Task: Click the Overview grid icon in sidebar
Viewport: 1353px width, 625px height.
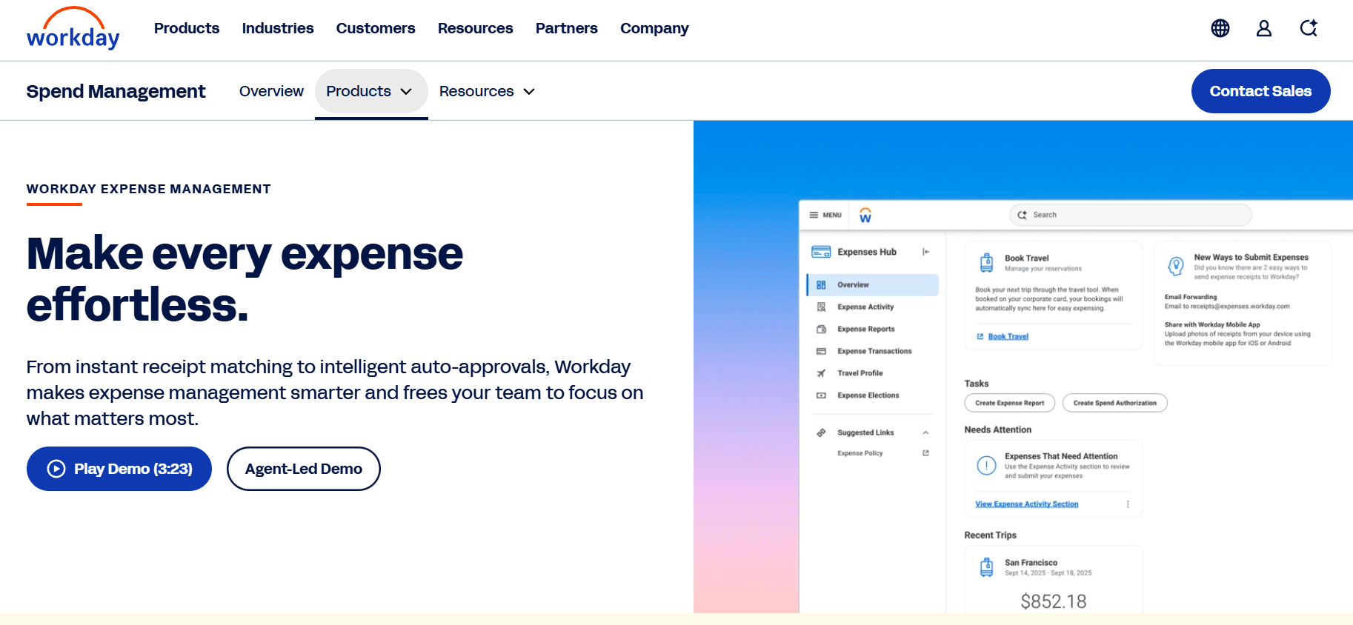Action: pos(821,285)
